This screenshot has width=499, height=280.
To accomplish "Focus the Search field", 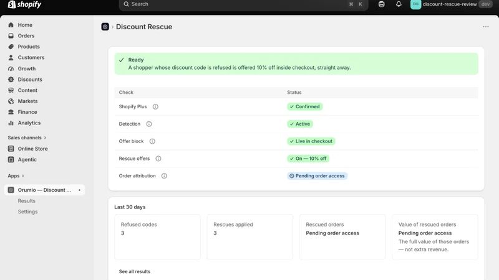I will 243,4.
